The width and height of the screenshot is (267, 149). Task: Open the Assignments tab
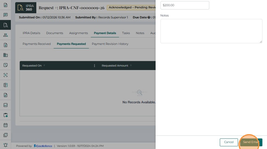pos(79,33)
